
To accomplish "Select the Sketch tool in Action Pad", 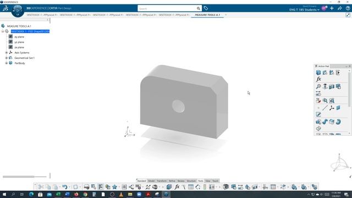I will coord(318,114).
